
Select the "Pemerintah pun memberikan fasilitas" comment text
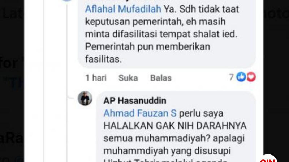147,53
